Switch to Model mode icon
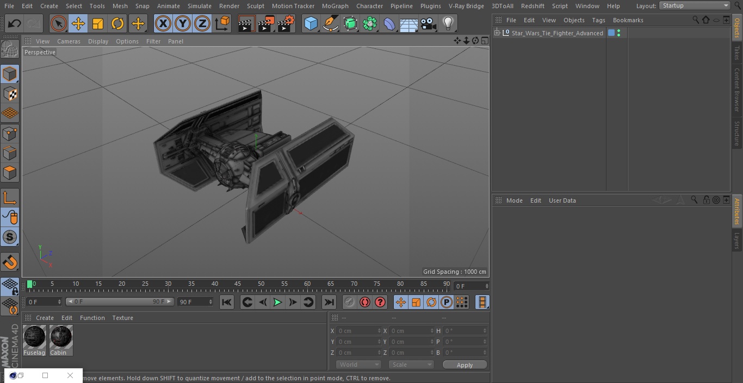Image resolution: width=743 pixels, height=383 pixels. point(10,74)
